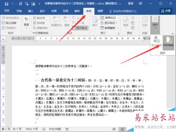Switch to the 开始 ribbon tab
The height and width of the screenshot is (132, 176).
[x=19, y=11]
